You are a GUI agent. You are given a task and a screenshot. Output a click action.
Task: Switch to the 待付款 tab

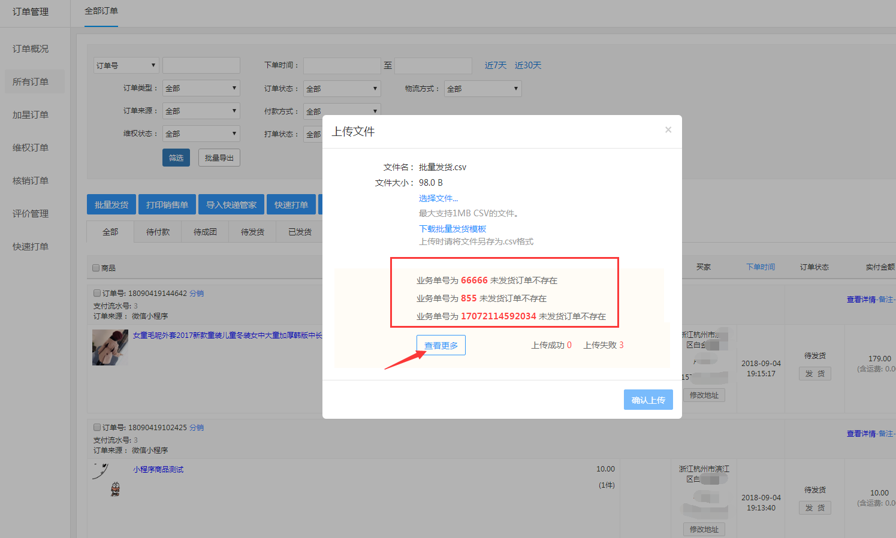pyautogui.click(x=158, y=232)
